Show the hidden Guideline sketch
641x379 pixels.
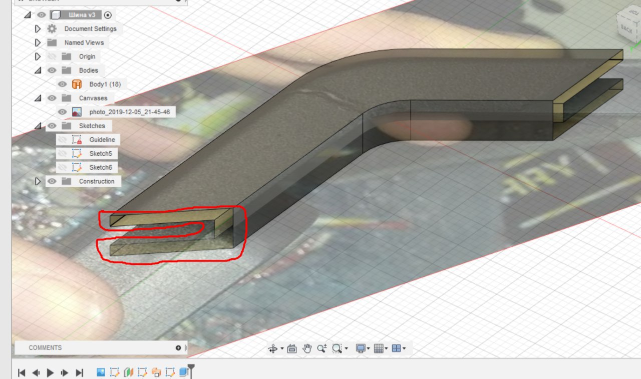click(62, 140)
